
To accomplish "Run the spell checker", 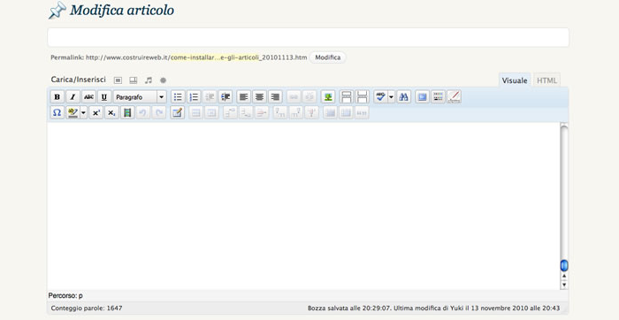I will [x=380, y=96].
